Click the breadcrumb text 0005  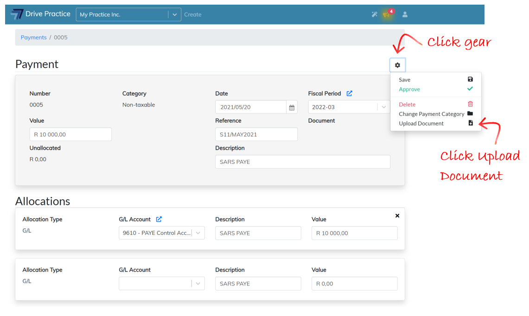(x=61, y=38)
